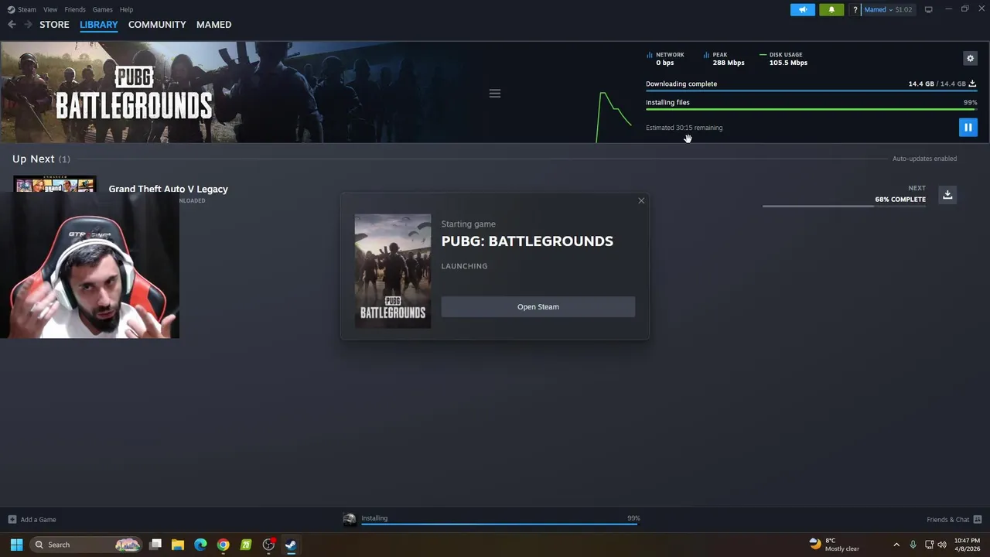
Task: Open the Windows Start menu
Action: point(16,545)
